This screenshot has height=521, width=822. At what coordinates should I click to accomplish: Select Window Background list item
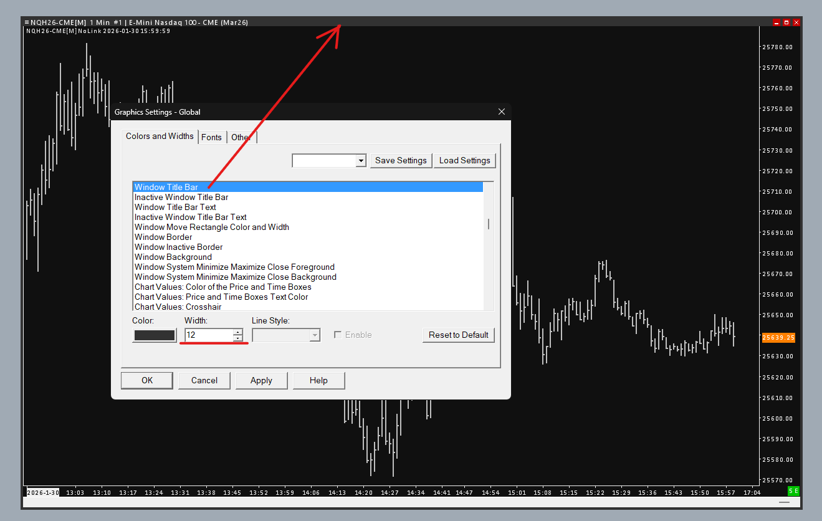(x=308, y=257)
